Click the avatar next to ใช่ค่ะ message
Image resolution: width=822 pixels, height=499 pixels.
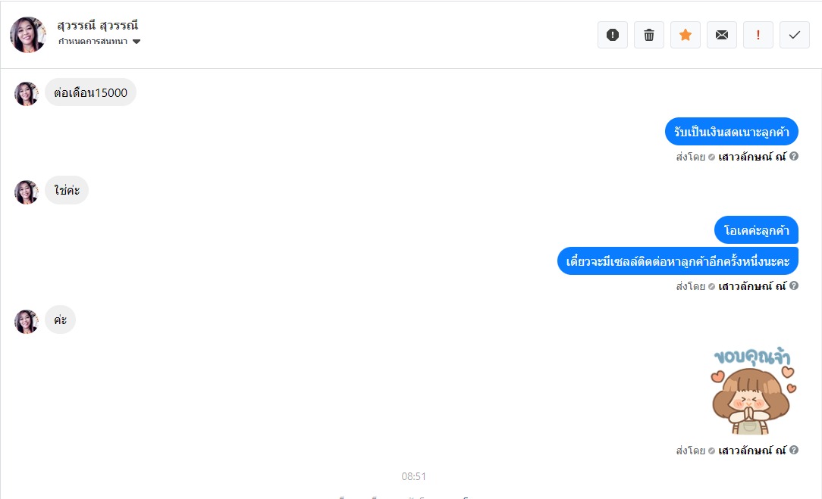pyautogui.click(x=27, y=192)
